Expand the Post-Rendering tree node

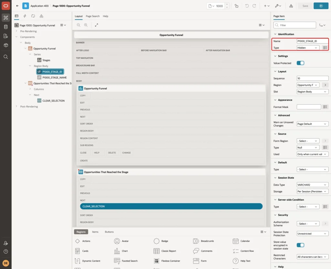[x=16, y=106]
